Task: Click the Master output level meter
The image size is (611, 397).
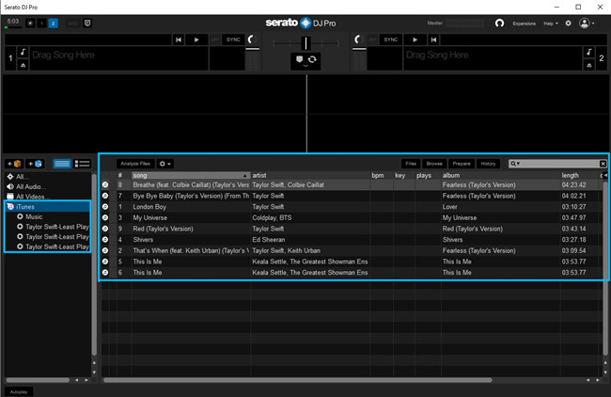Action: click(465, 24)
